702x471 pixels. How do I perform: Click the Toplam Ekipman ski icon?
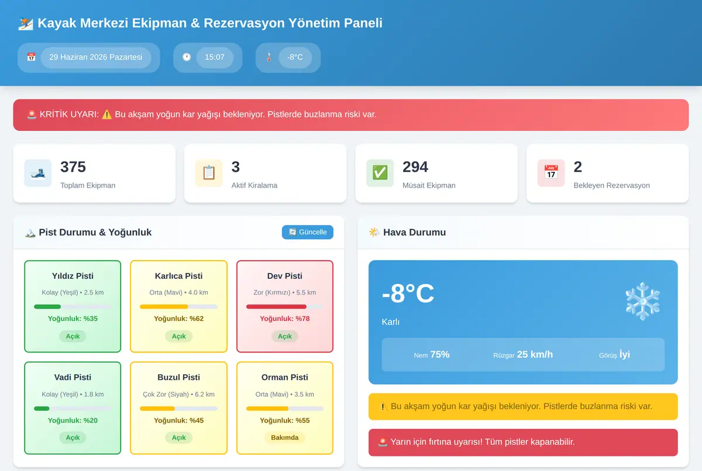pos(38,173)
